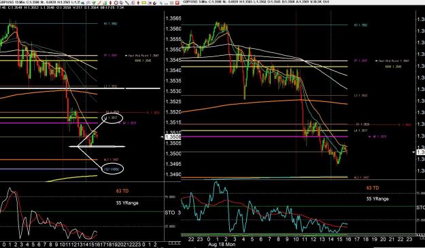This screenshot has width=425, height=248.
Task: Click hour 16 on the 5 Min time axis
Action: click(x=348, y=239)
